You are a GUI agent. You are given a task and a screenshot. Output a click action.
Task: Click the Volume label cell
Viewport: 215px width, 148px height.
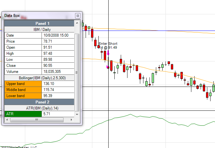click(23, 72)
